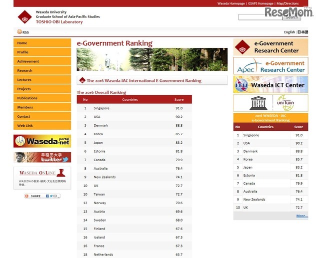Screen dimensions: 320x258
Task: Click the Search button
Action: pyautogui.click(x=291, y=17)
